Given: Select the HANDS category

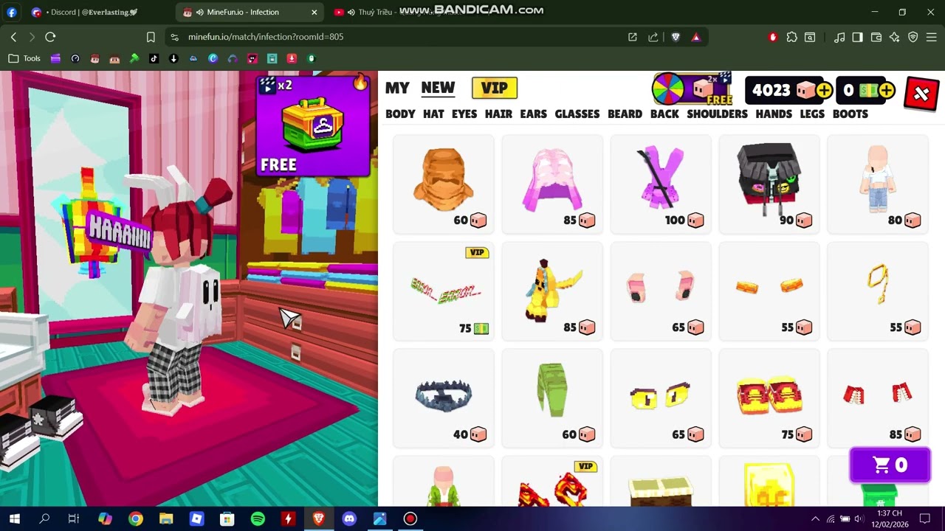Looking at the screenshot, I should pos(774,114).
